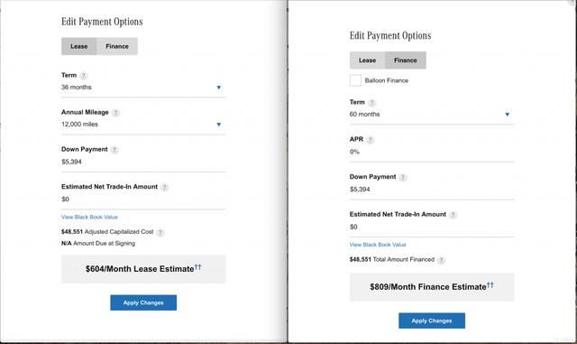Click the help icon beside left Term
The width and height of the screenshot is (577, 344).
pyautogui.click(x=84, y=76)
